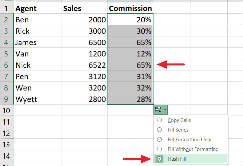The image size is (243, 166).
Task: Select the Copy Cells radio button
Action: pos(159,120)
